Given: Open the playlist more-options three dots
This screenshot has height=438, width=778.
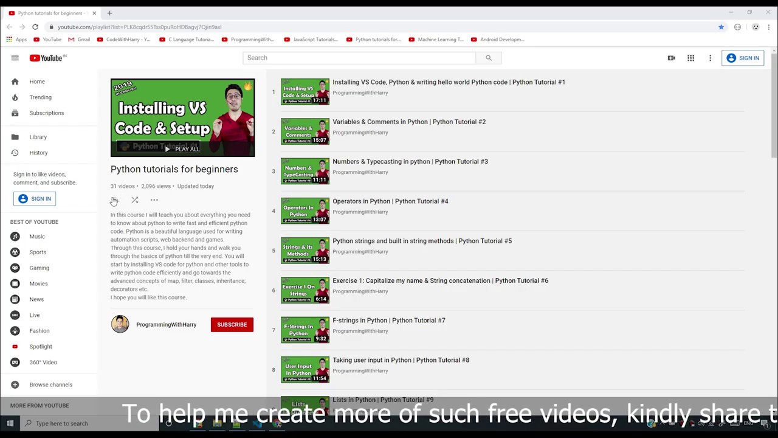Looking at the screenshot, I should pyautogui.click(x=154, y=200).
